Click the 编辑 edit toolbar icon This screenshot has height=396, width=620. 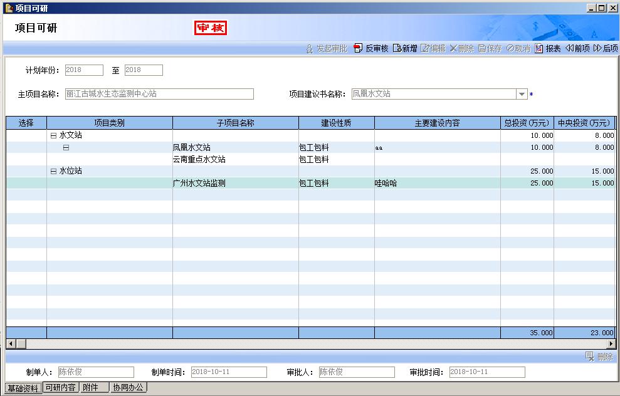[425, 48]
